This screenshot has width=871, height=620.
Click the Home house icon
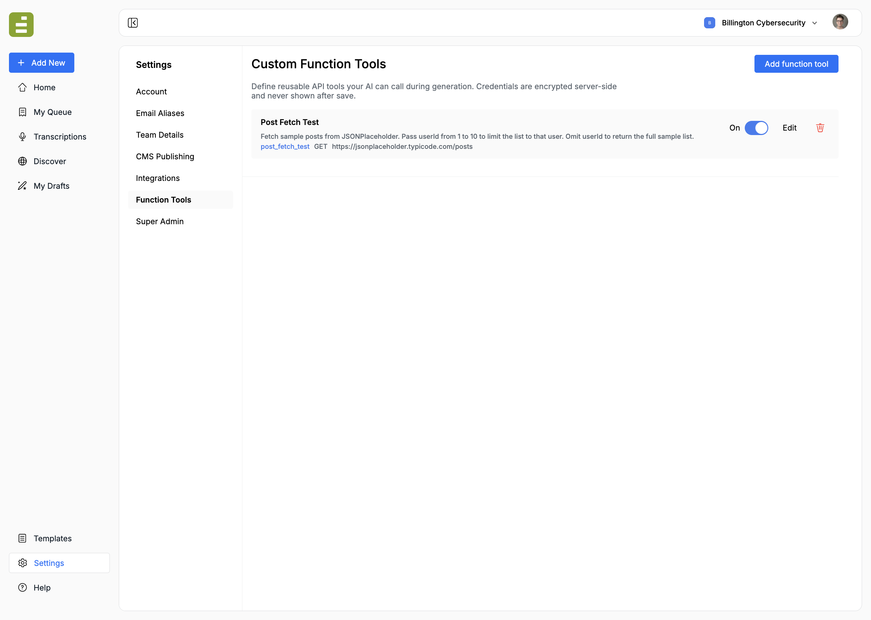click(22, 87)
